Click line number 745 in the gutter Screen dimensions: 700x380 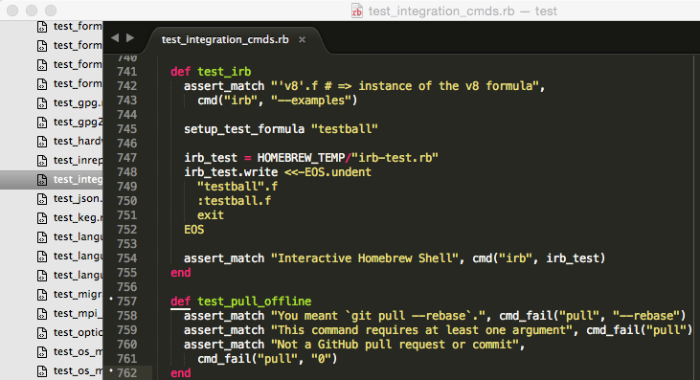[126, 129]
